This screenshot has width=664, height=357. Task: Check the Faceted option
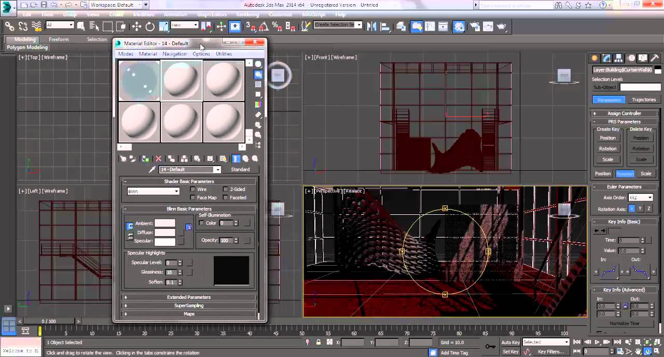tap(225, 198)
